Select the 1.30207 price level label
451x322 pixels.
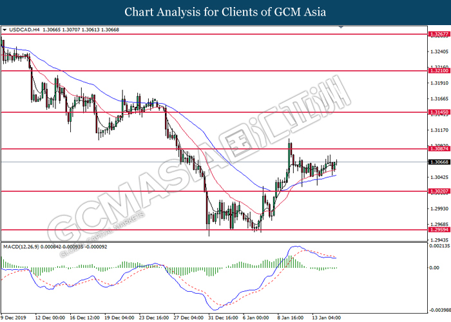(x=439, y=191)
